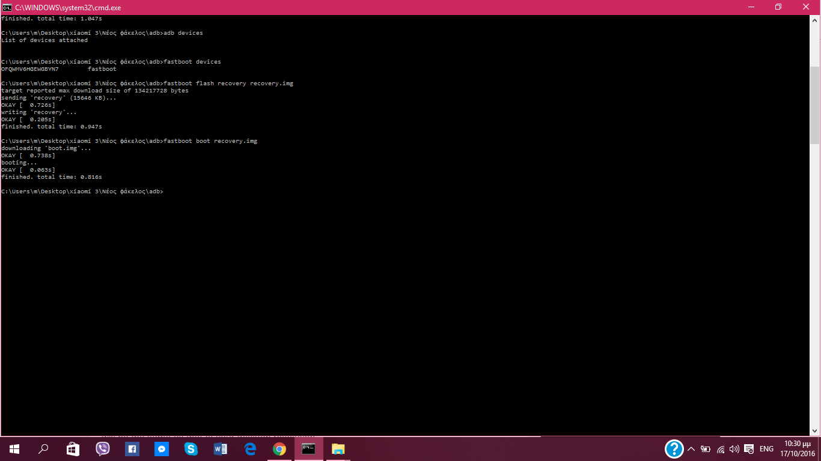Screen dimensions: 821x461
Task: Open the Wi-Fi network flyout
Action: point(721,449)
